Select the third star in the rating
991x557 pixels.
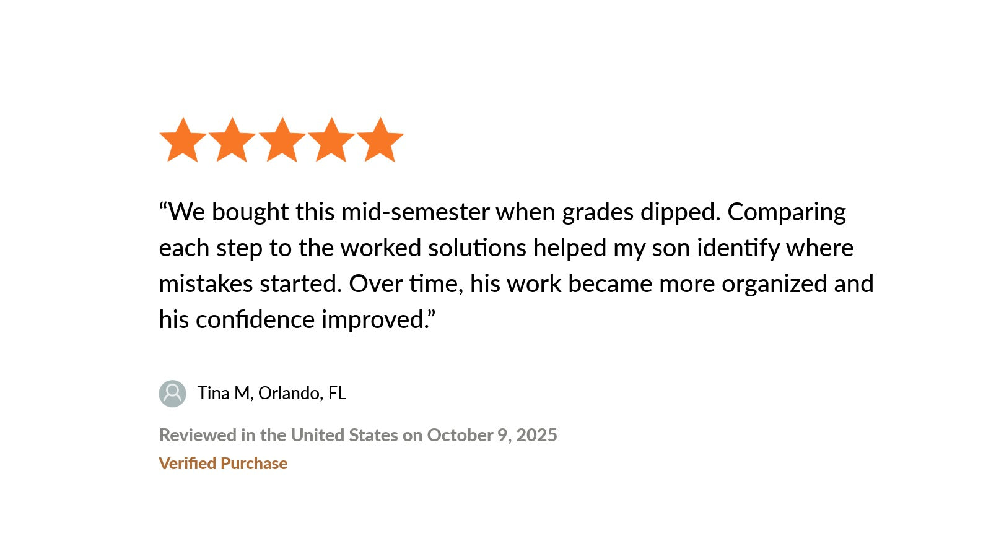tap(282, 141)
